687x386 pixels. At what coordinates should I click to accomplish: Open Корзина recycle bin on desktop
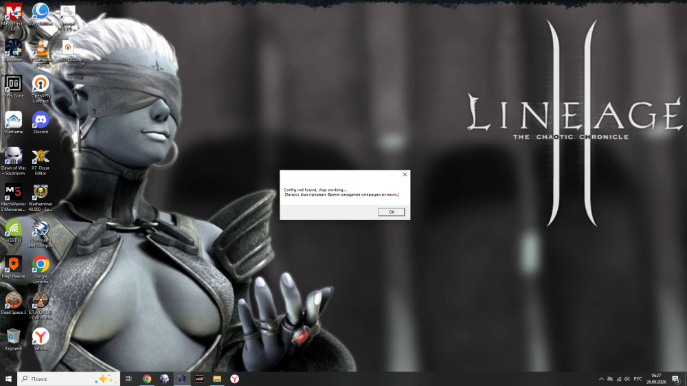13,339
